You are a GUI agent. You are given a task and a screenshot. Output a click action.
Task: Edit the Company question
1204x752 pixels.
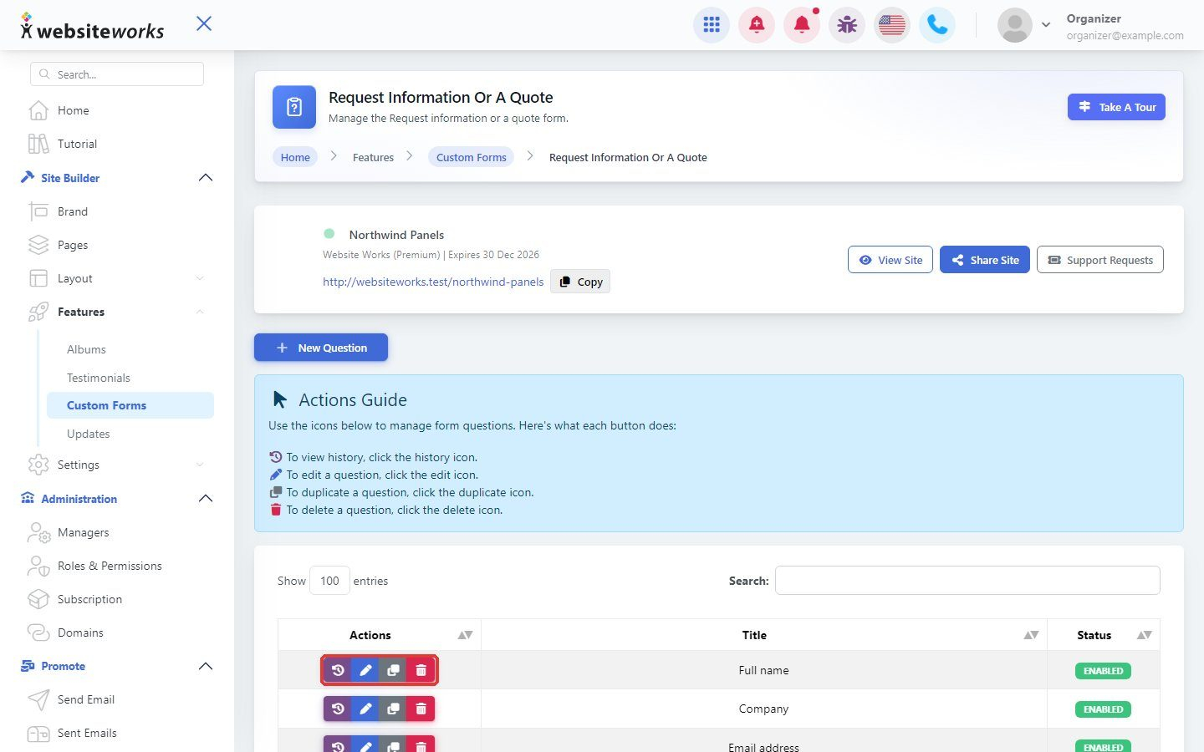365,709
